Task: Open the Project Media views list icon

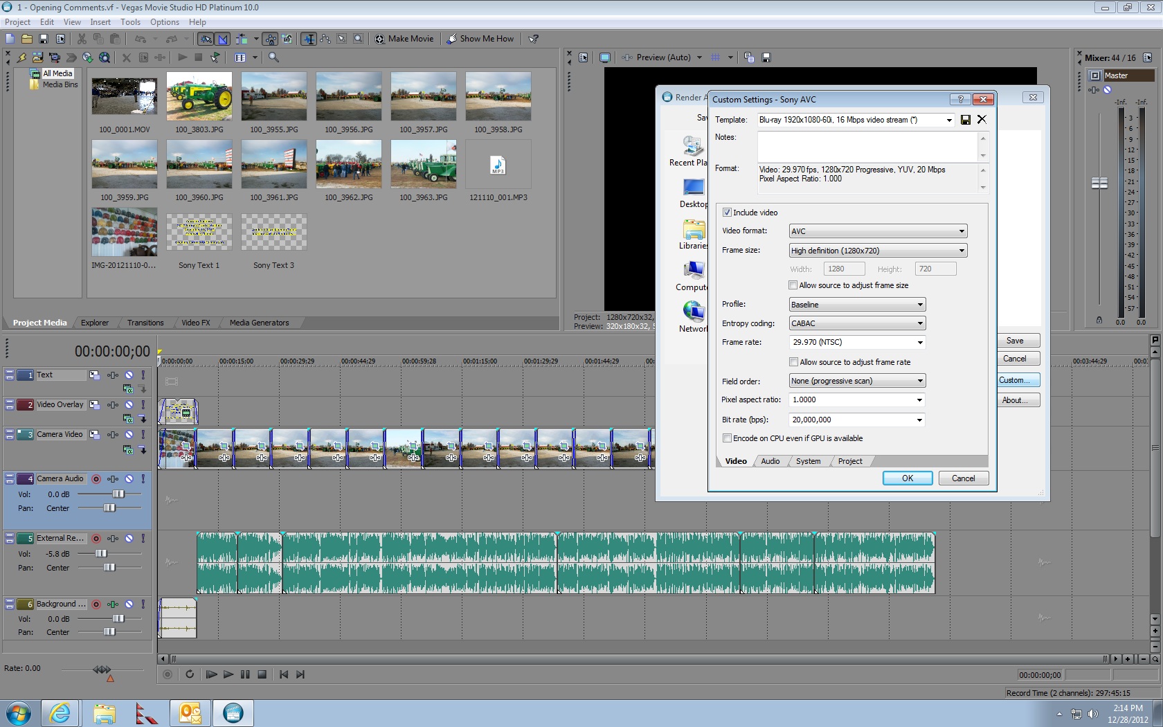Action: coord(240,57)
